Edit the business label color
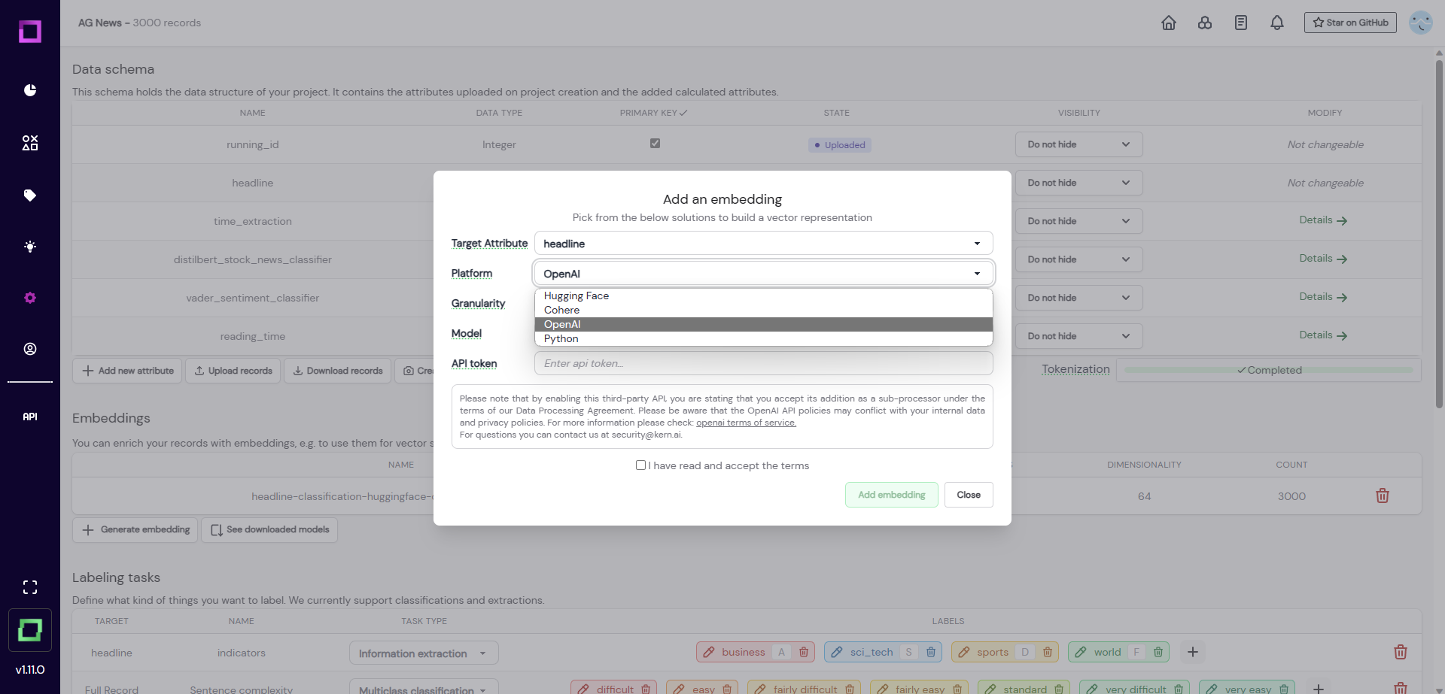This screenshot has height=694, width=1445. pyautogui.click(x=709, y=652)
